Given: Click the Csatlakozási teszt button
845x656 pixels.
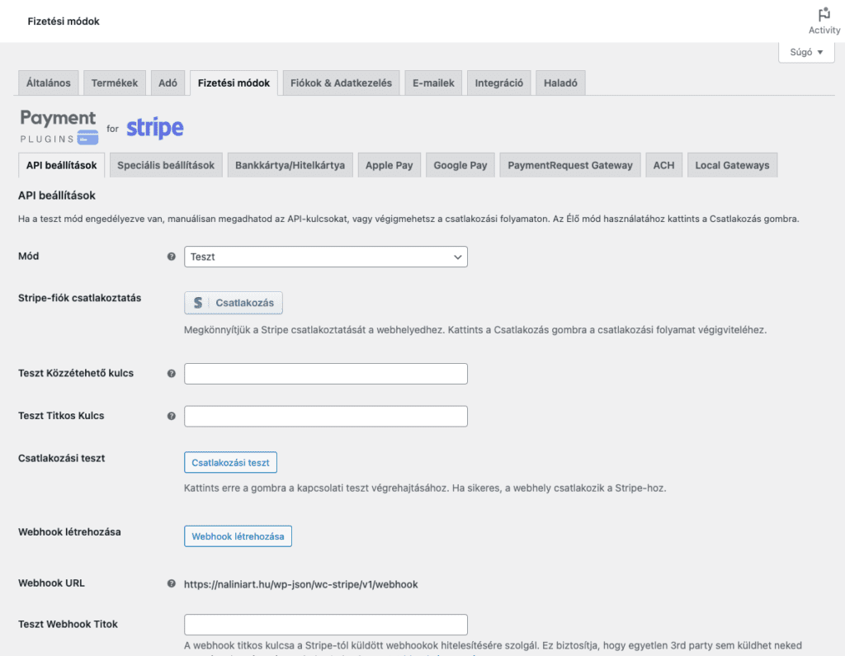Looking at the screenshot, I should 231,462.
